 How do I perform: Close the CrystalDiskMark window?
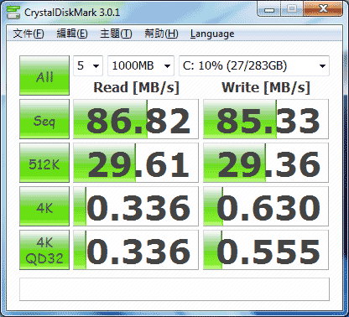323,9
